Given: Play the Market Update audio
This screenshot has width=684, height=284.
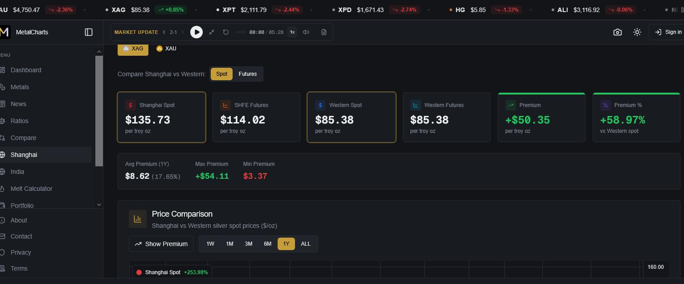Looking at the screenshot, I should [x=197, y=32].
